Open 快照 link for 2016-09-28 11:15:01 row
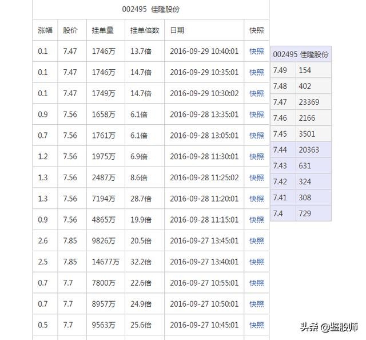The width and height of the screenshot is (366, 340). click(257, 220)
